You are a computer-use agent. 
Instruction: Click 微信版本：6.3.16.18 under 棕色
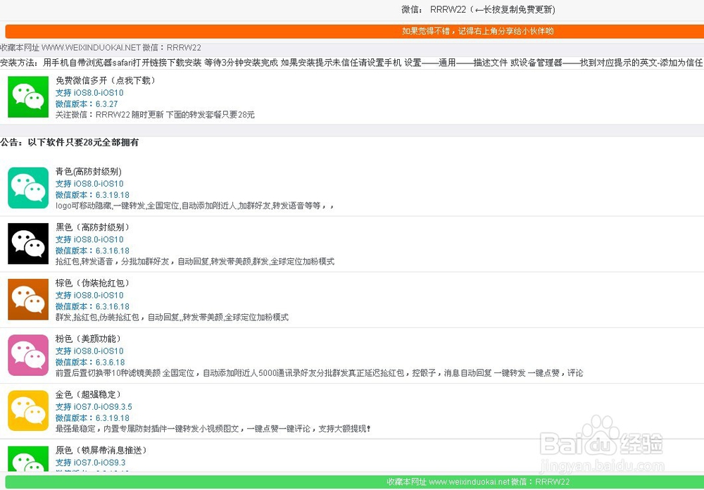(x=92, y=306)
